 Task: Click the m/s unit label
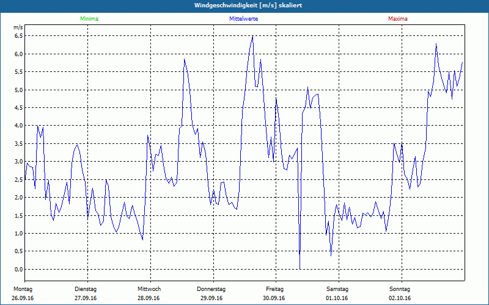click(18, 27)
